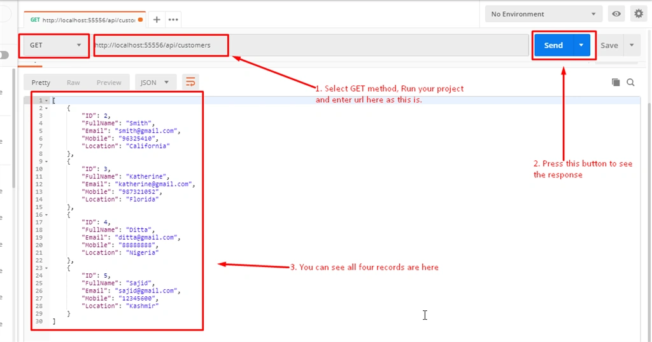Select the localhost:55556 request tab
The width and height of the screenshot is (652, 342).
(x=85, y=20)
